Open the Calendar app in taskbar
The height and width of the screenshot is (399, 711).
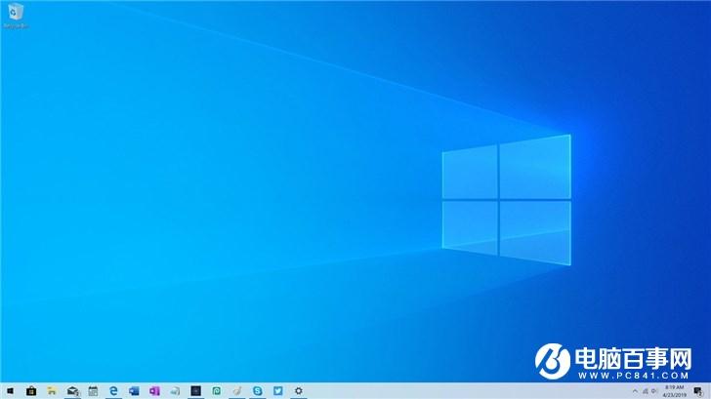(93, 391)
